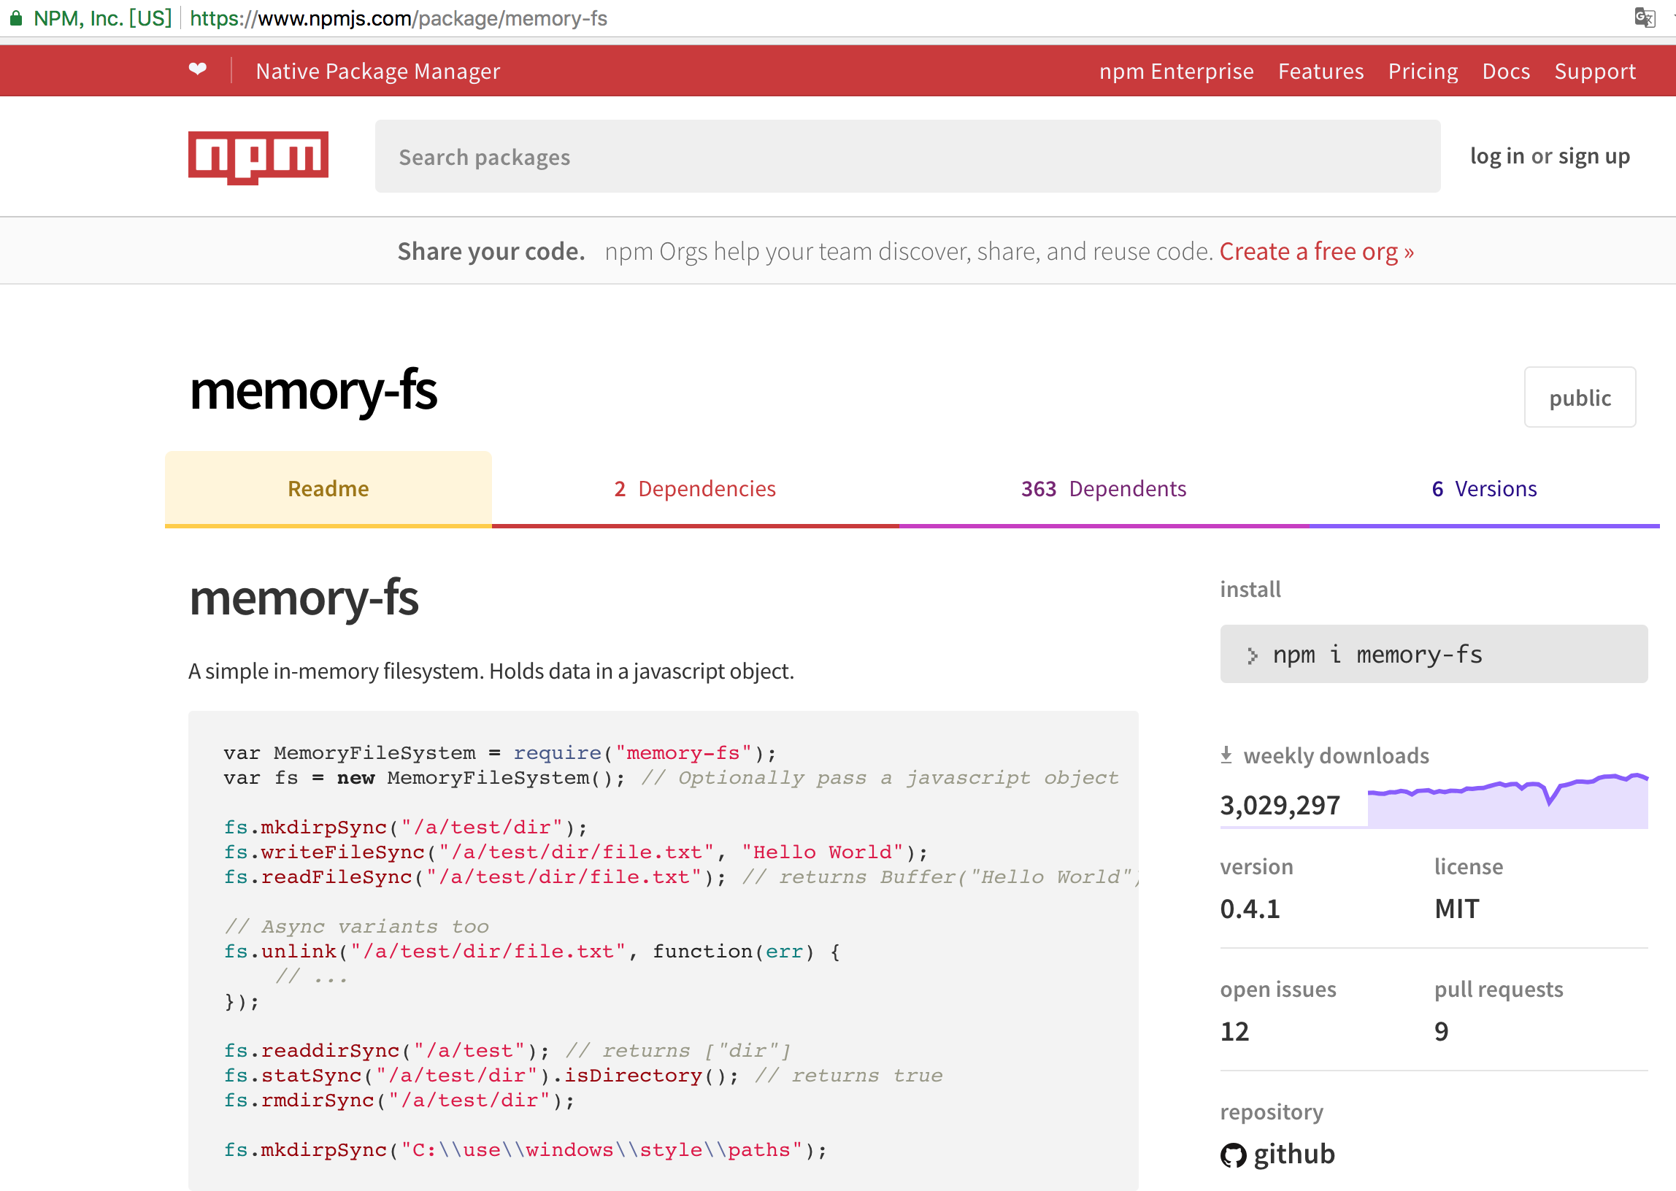
Task: Click the prompt chevron in the install box
Action: tap(1252, 655)
